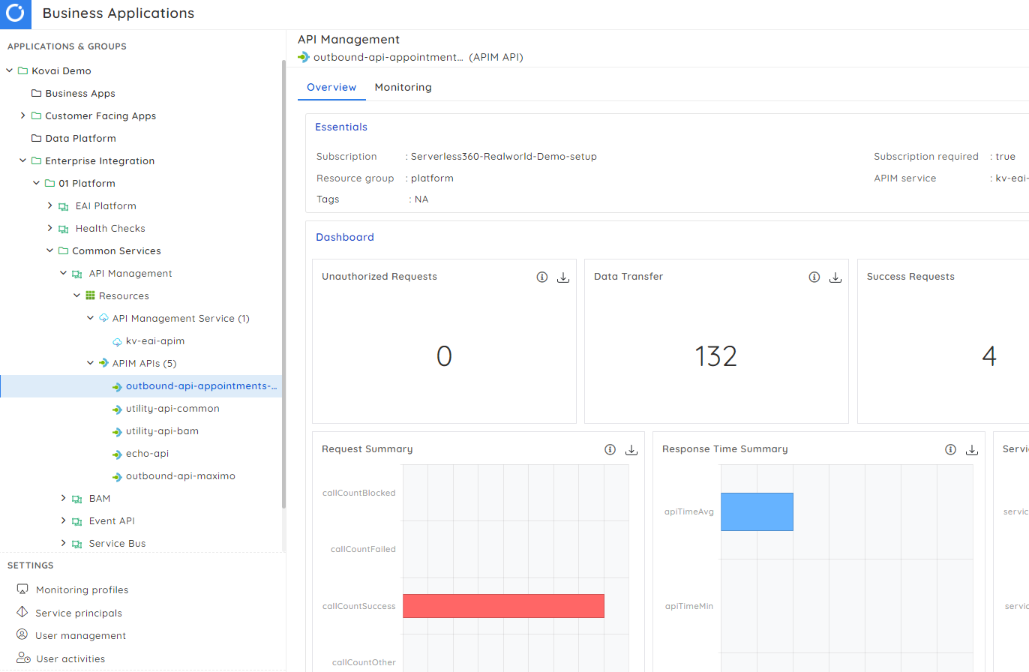This screenshot has width=1029, height=672.
Task: Collapse the Kovai Demo group
Action: tap(9, 70)
